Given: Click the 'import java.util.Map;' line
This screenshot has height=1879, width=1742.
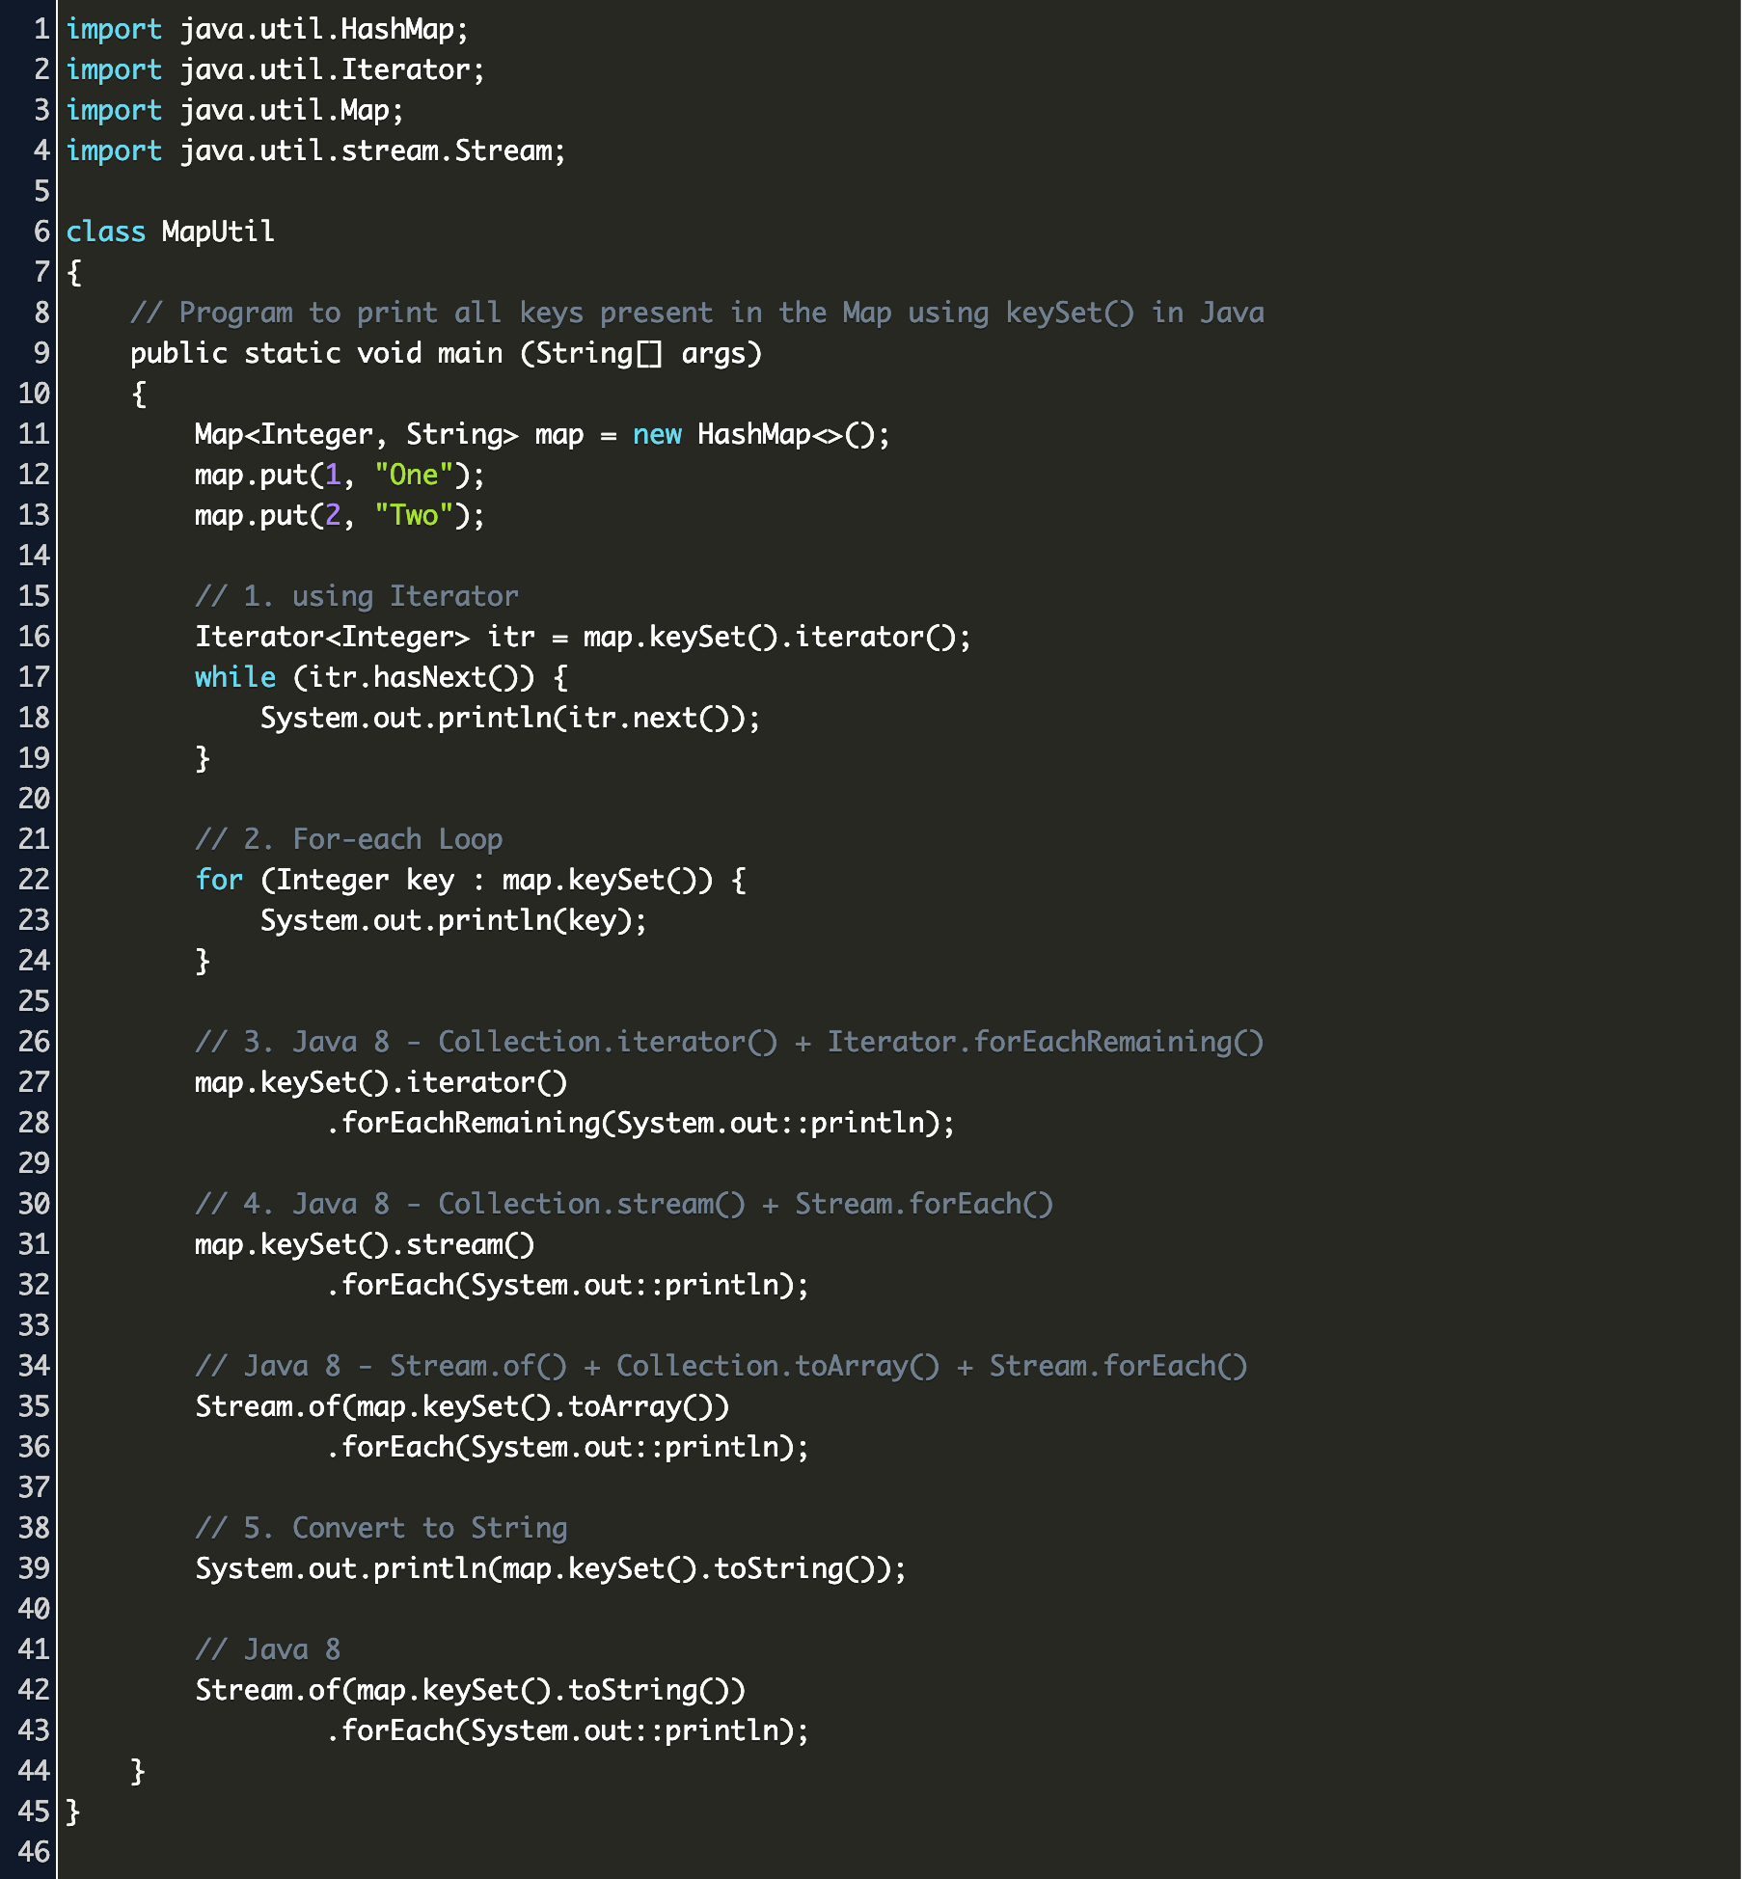Looking at the screenshot, I should point(234,110).
